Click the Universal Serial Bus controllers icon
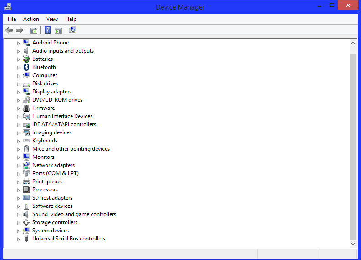The width and height of the screenshot is (361, 260). [x=26, y=239]
